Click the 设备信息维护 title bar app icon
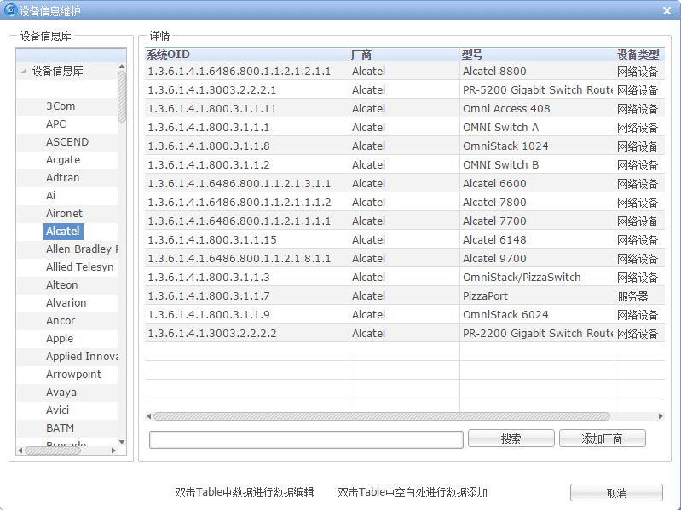Image resolution: width=681 pixels, height=510 pixels. click(x=10, y=10)
